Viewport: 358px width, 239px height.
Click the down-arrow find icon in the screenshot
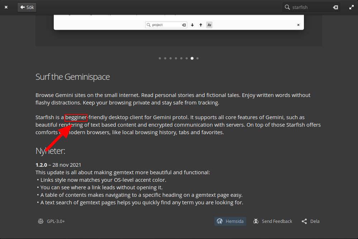pyautogui.click(x=192, y=25)
